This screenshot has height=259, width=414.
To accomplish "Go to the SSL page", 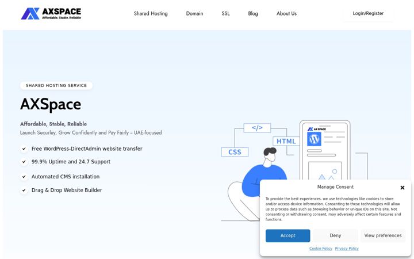I will (226, 13).
